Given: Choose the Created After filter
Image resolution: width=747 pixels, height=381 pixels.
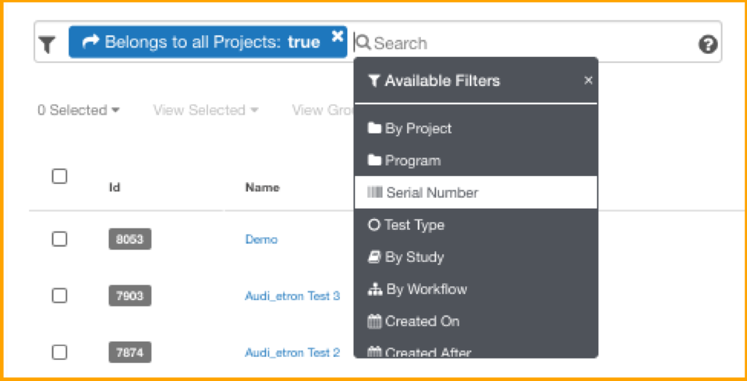Looking at the screenshot, I should pos(476,351).
